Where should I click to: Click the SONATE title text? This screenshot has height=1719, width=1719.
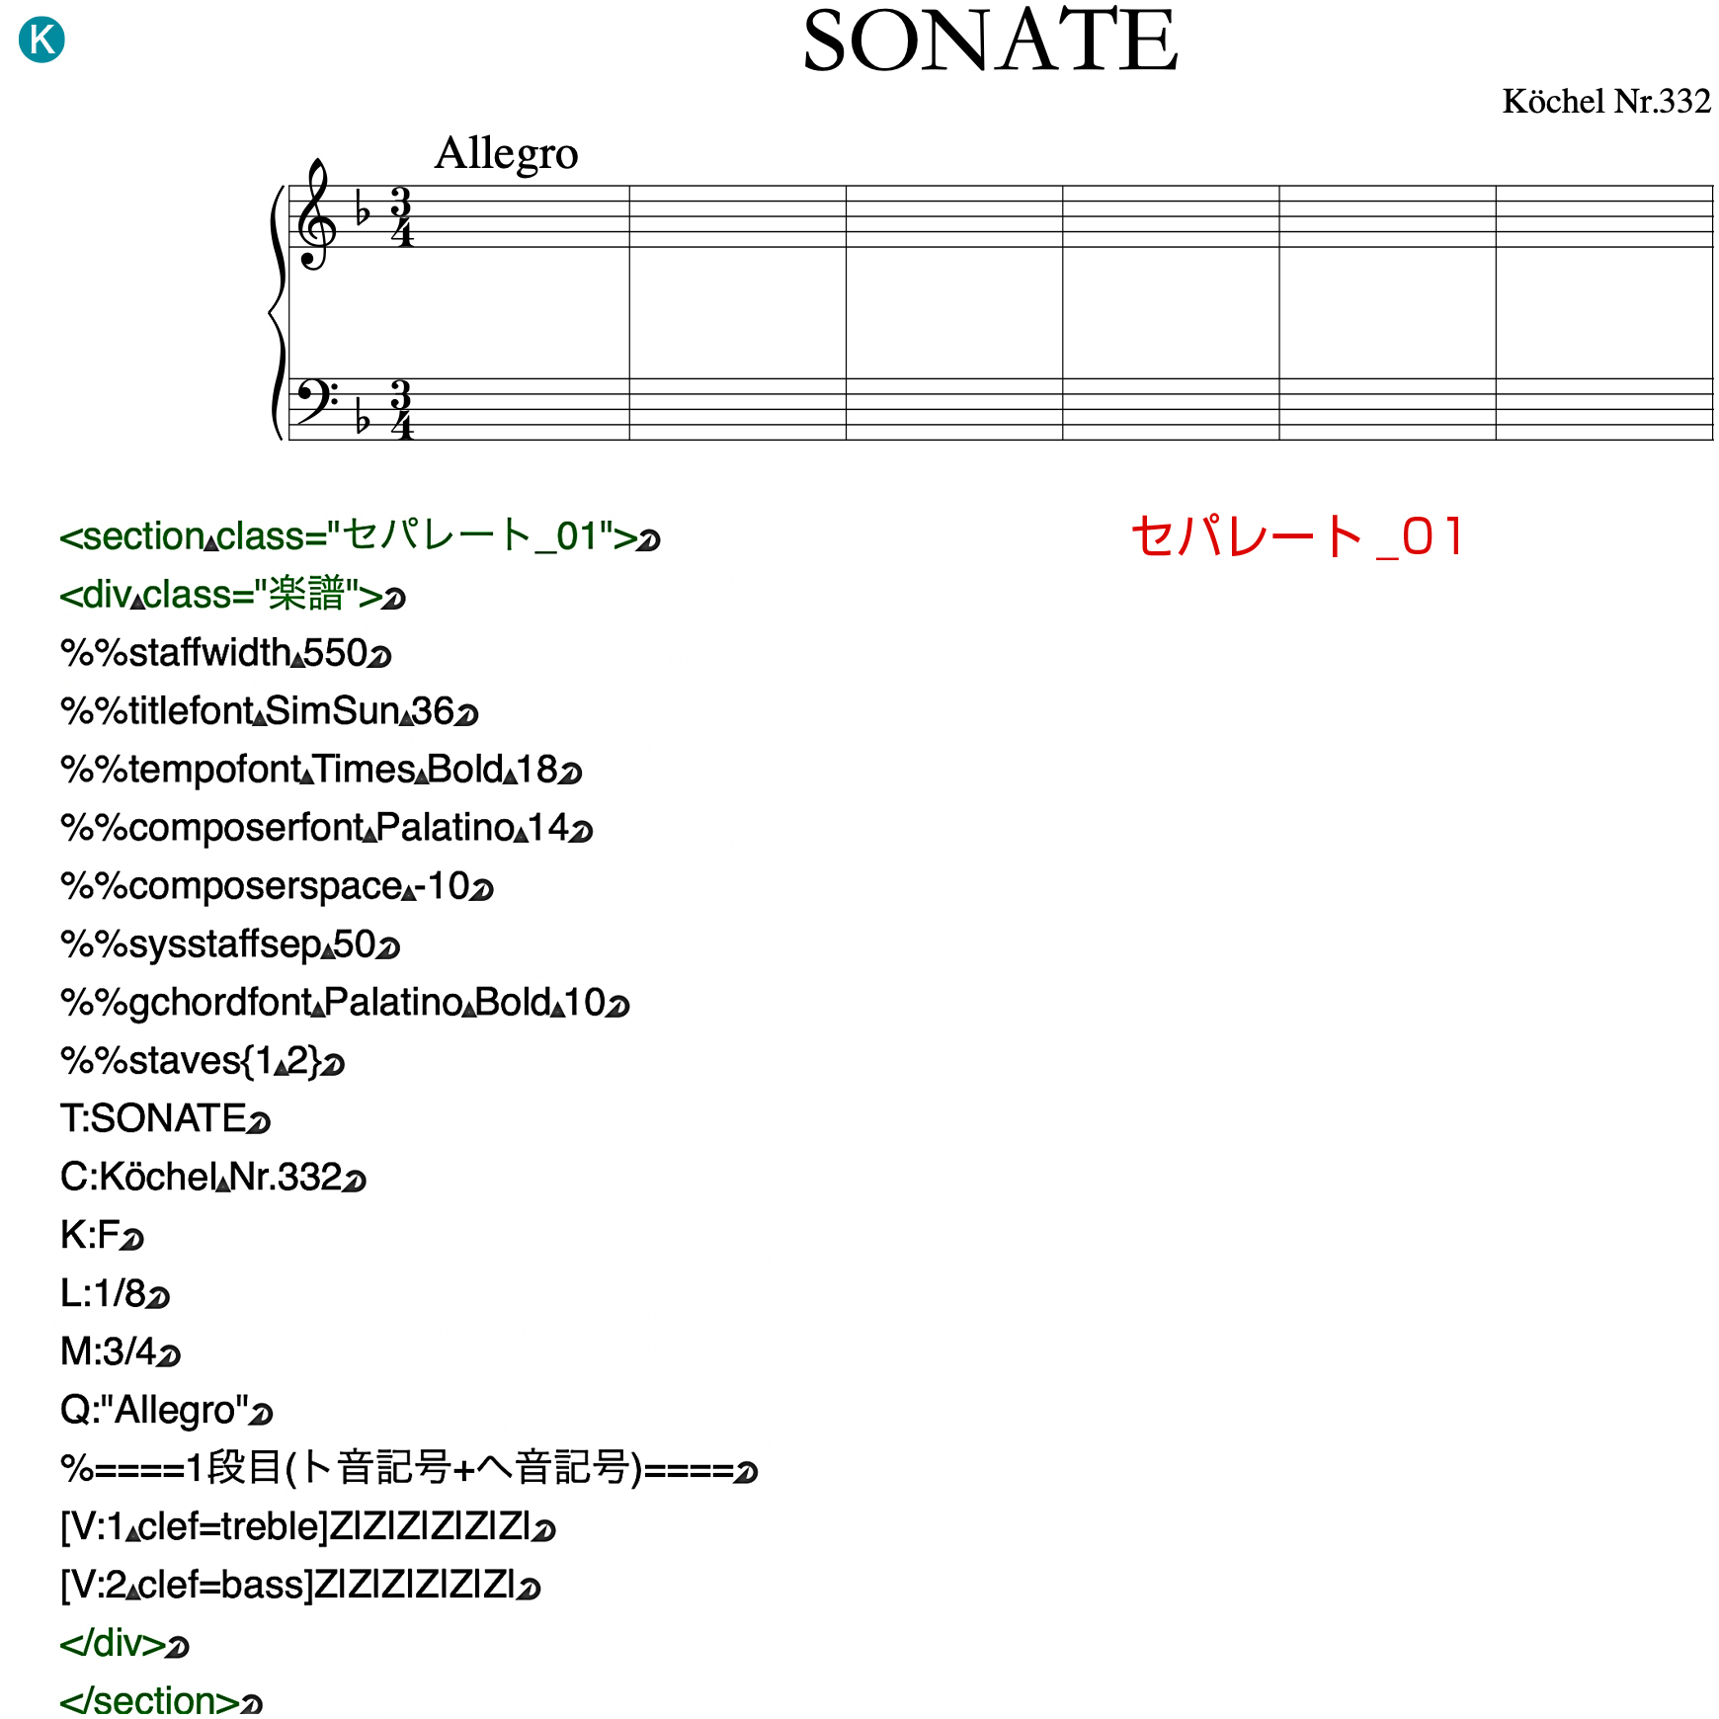pos(990,41)
